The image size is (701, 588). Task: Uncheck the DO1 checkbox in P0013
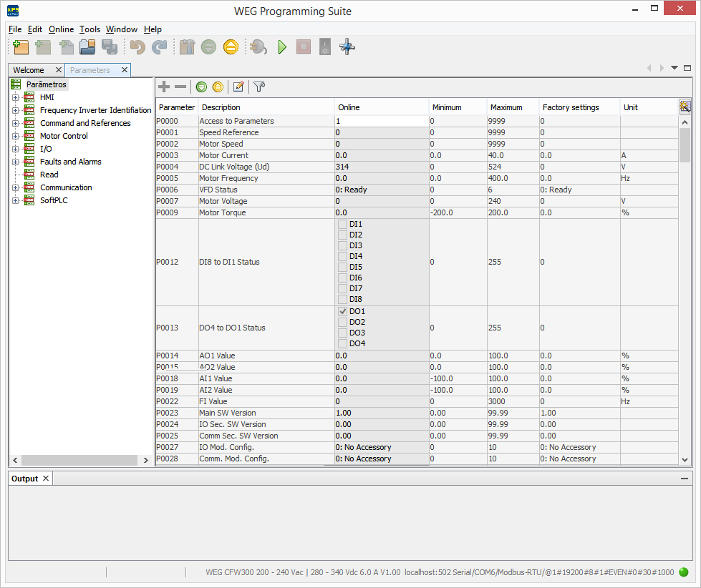pyautogui.click(x=342, y=311)
